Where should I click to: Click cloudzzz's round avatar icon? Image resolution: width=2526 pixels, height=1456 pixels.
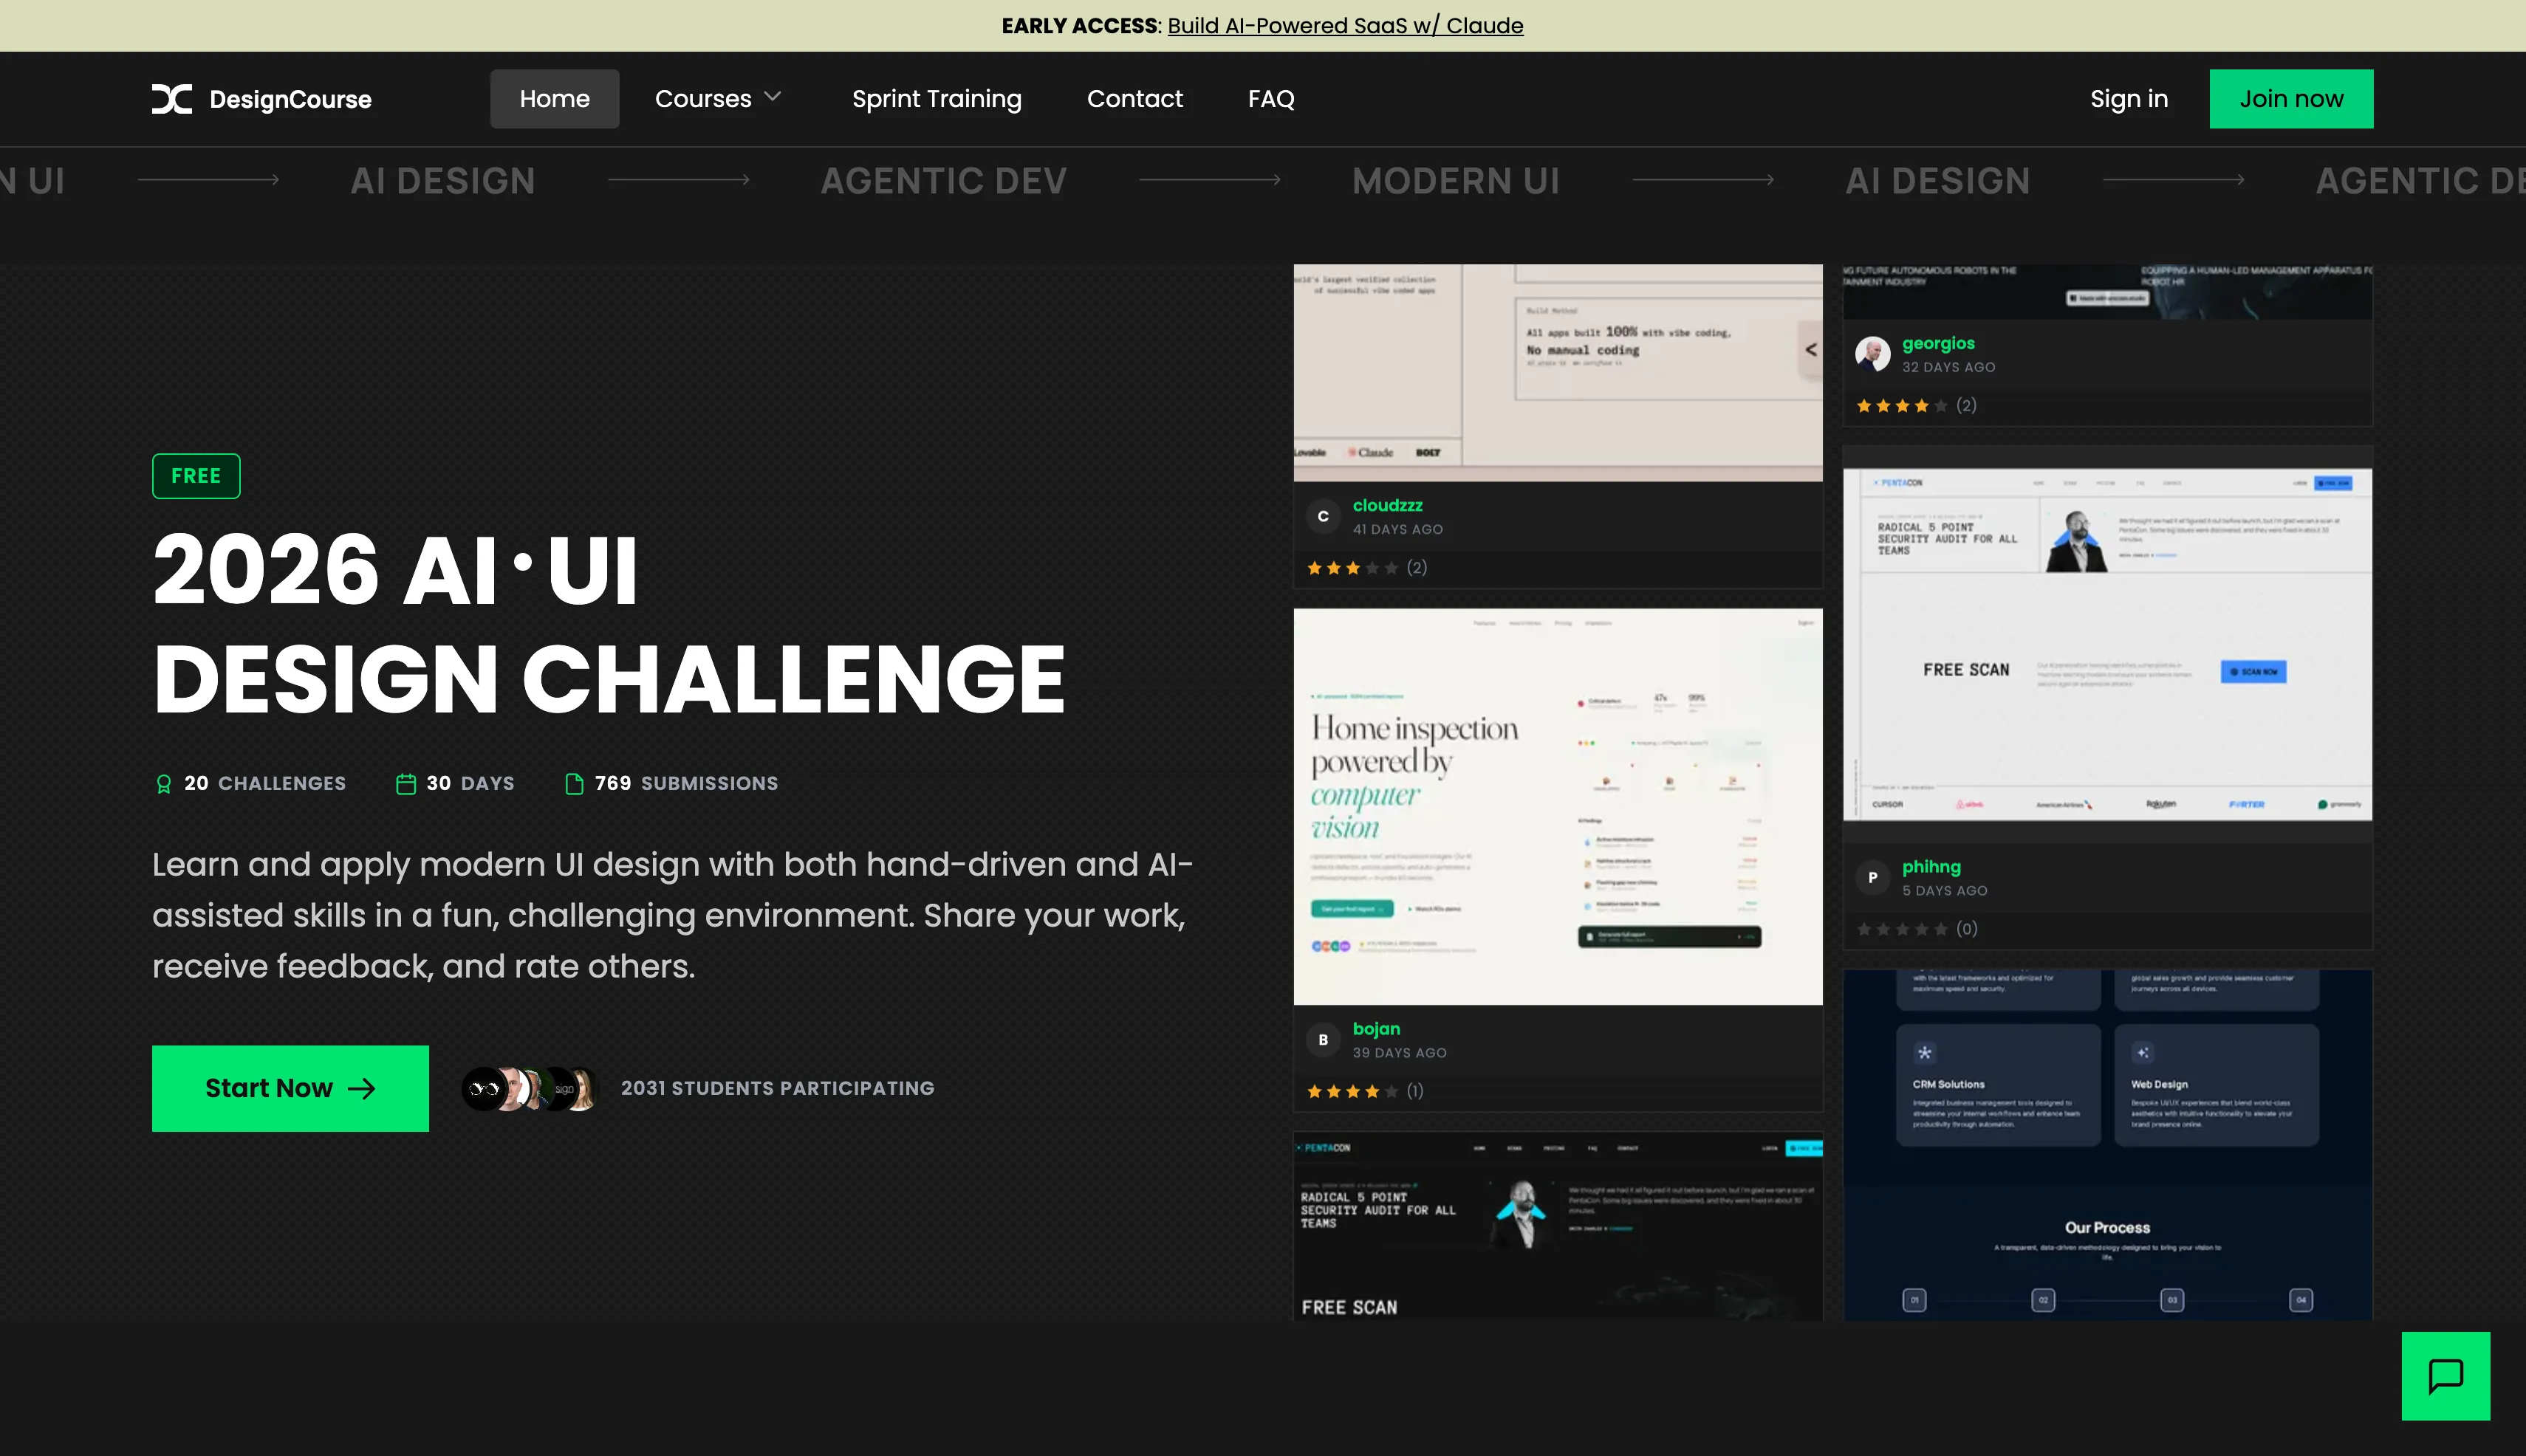(1323, 517)
